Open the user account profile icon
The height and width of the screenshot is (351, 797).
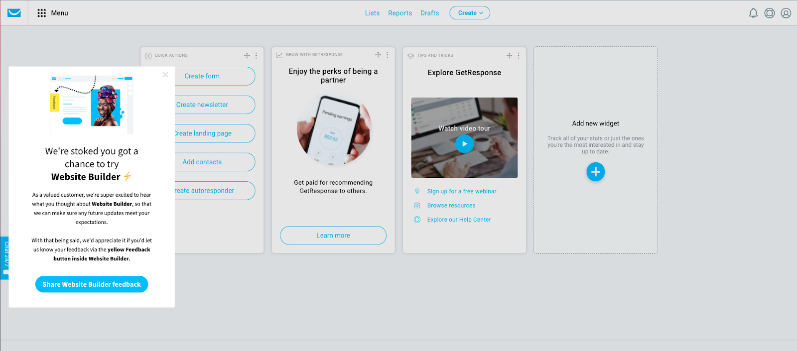point(786,13)
